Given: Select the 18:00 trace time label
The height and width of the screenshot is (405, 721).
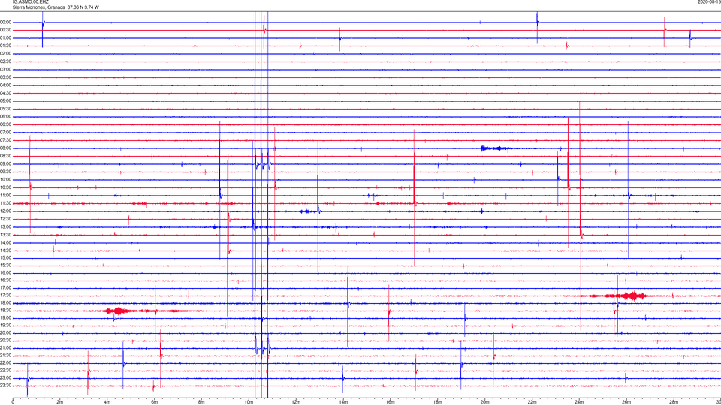Looking at the screenshot, I should click(6, 303).
